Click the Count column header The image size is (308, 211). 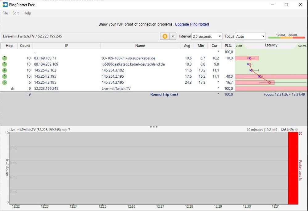(25, 46)
